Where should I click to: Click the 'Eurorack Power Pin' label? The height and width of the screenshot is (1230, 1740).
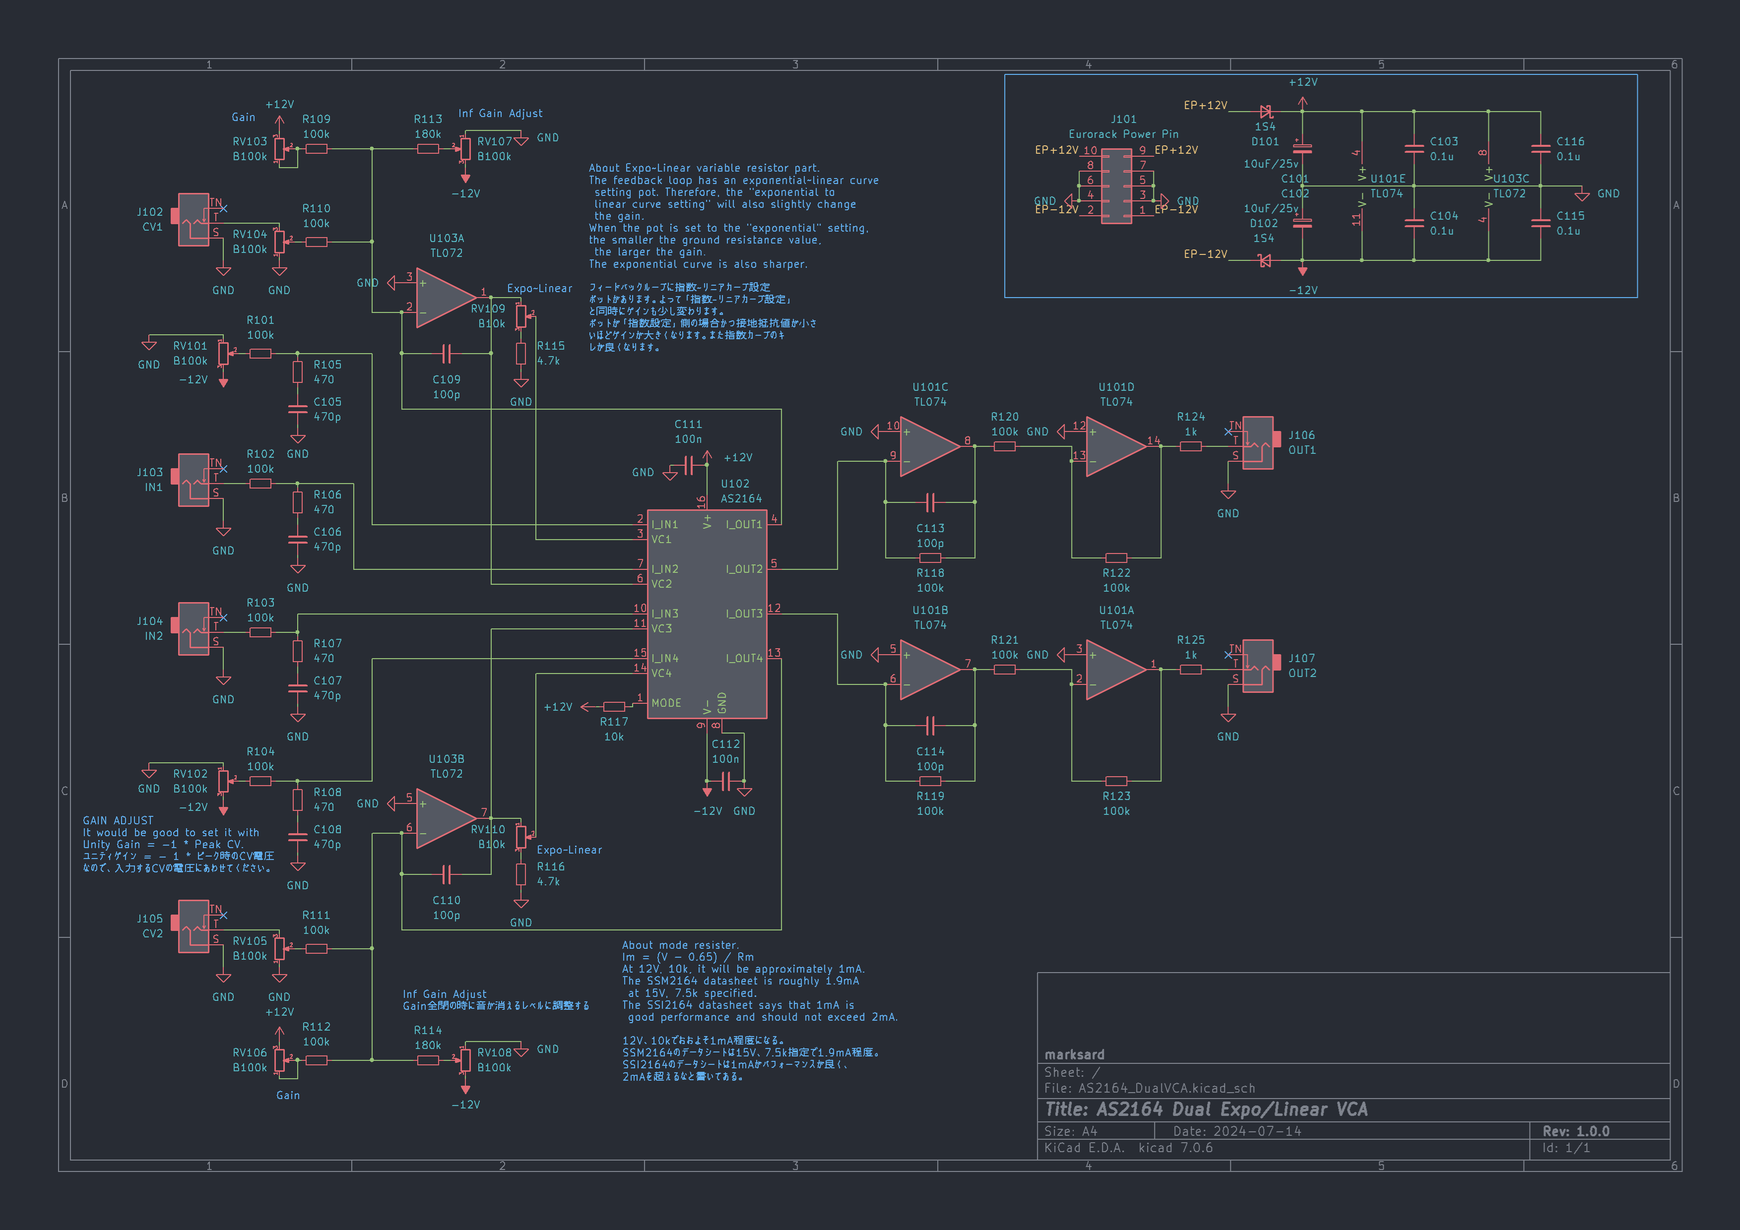click(1123, 134)
